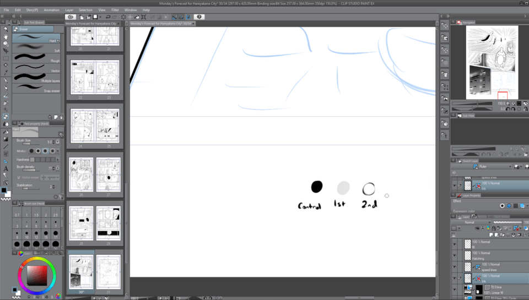This screenshot has width=529, height=300.
Task: Select the Eraser tool in the tool palette
Action: (x=6, y=117)
